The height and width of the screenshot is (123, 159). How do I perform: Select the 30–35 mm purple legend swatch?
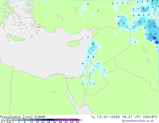coord(56,120)
